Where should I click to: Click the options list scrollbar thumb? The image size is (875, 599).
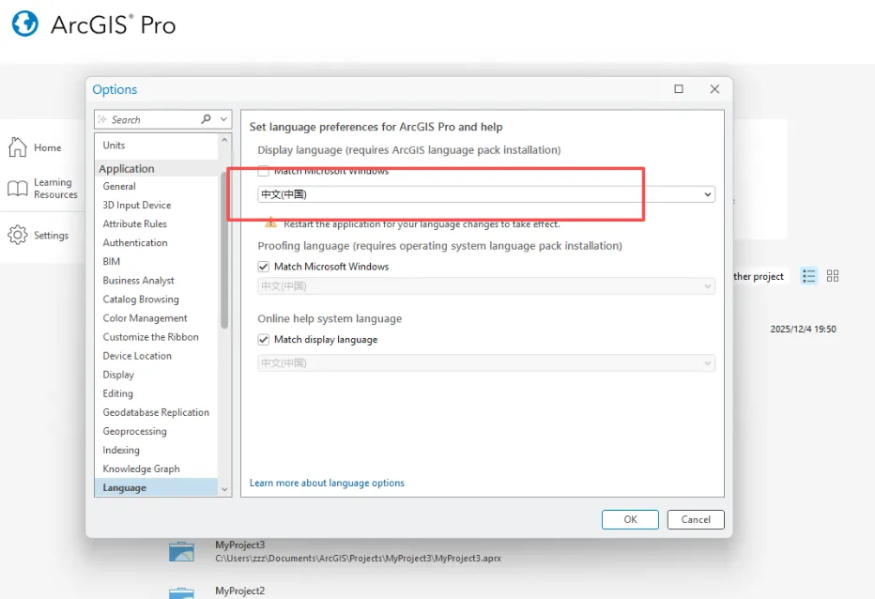[x=224, y=250]
